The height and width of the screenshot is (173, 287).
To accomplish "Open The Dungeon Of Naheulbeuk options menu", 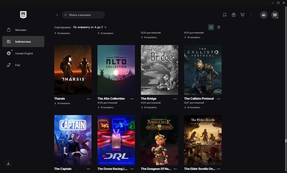I will tap(175, 169).
